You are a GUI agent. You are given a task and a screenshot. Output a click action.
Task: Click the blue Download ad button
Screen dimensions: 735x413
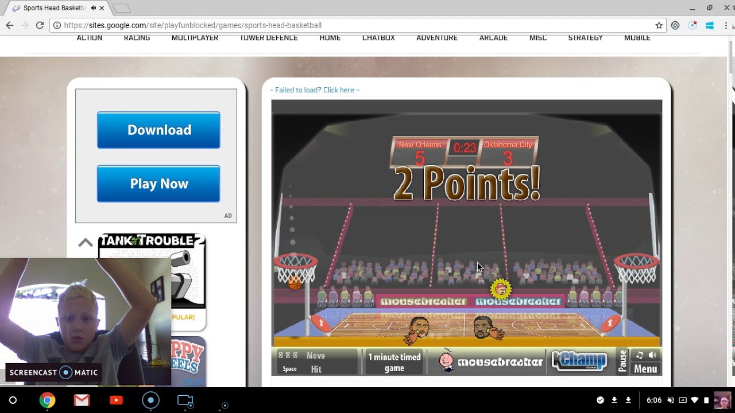[x=158, y=130]
